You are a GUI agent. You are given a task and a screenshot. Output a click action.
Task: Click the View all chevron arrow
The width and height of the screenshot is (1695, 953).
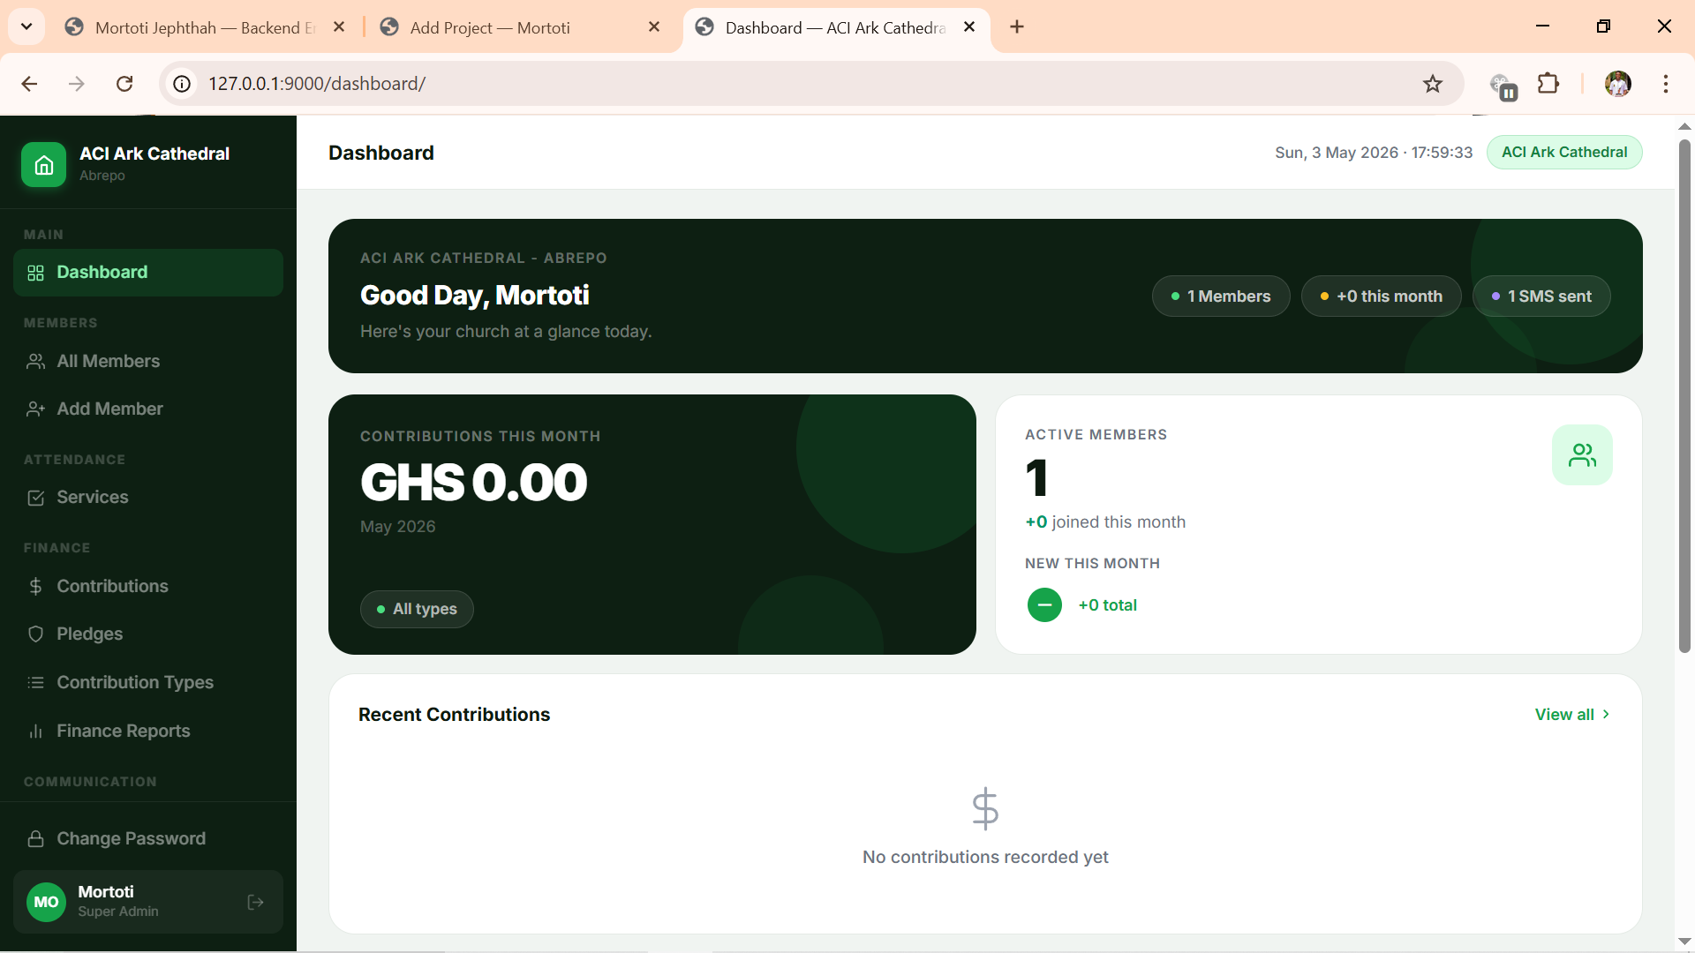(x=1606, y=715)
